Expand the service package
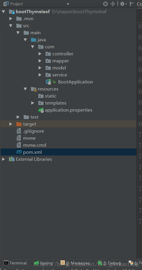Viewport: 142px width, 270px height. (x=40, y=75)
